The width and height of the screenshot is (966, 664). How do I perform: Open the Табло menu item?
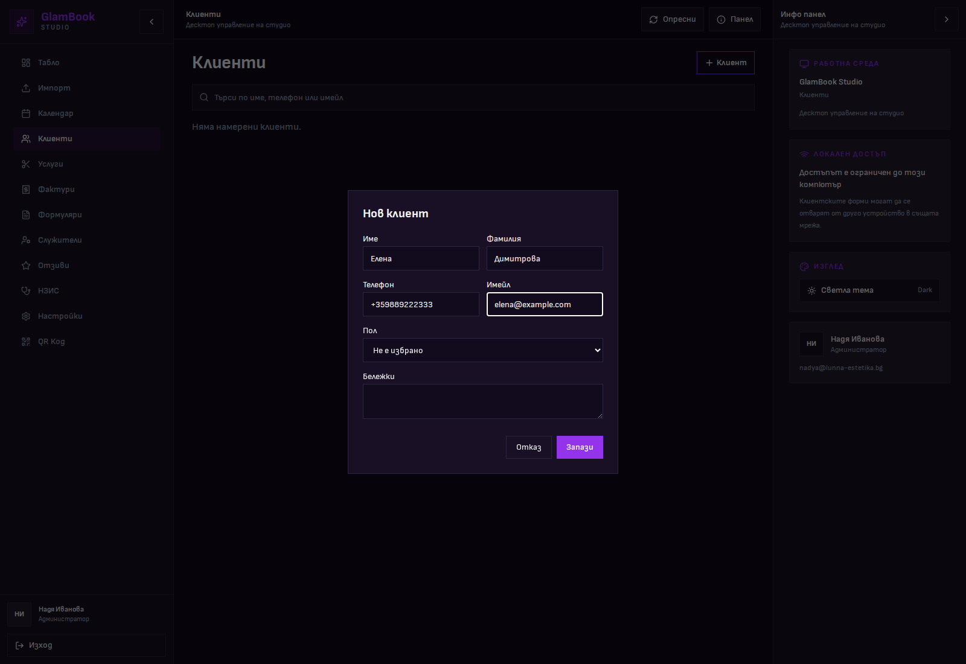(48, 63)
